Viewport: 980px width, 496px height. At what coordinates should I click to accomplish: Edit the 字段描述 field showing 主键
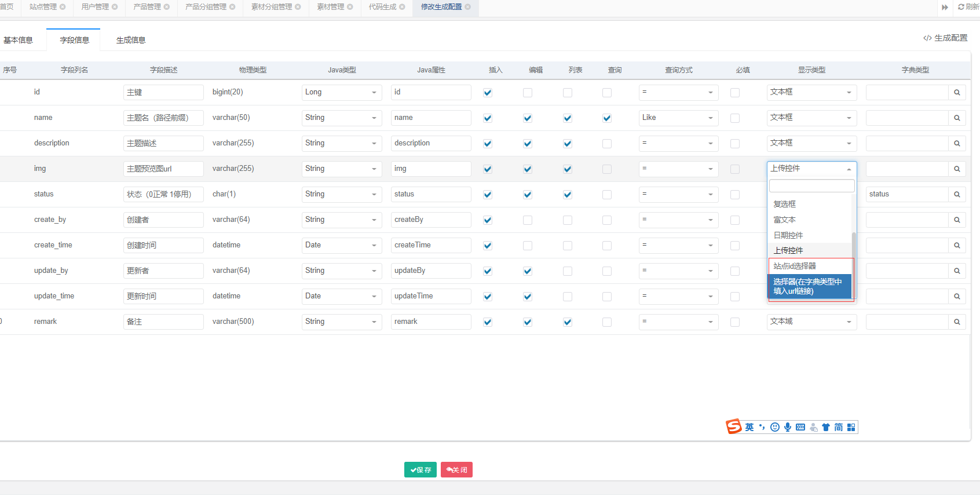coord(163,93)
